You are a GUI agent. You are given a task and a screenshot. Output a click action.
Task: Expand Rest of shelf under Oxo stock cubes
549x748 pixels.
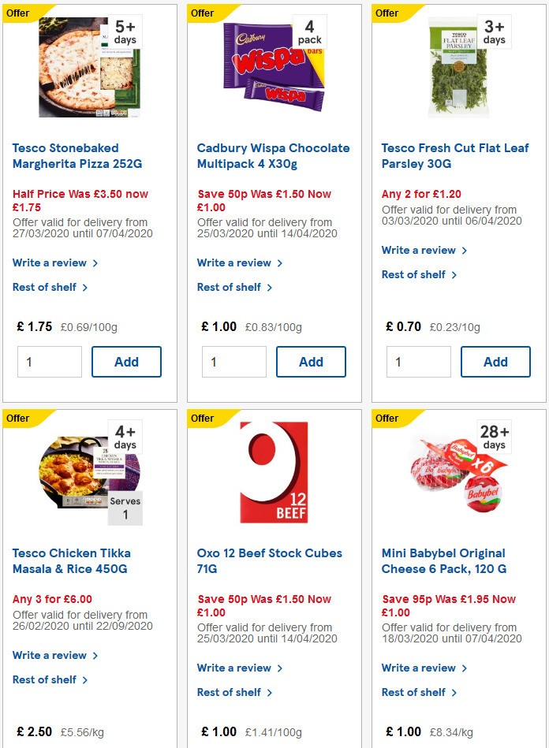[x=230, y=692]
